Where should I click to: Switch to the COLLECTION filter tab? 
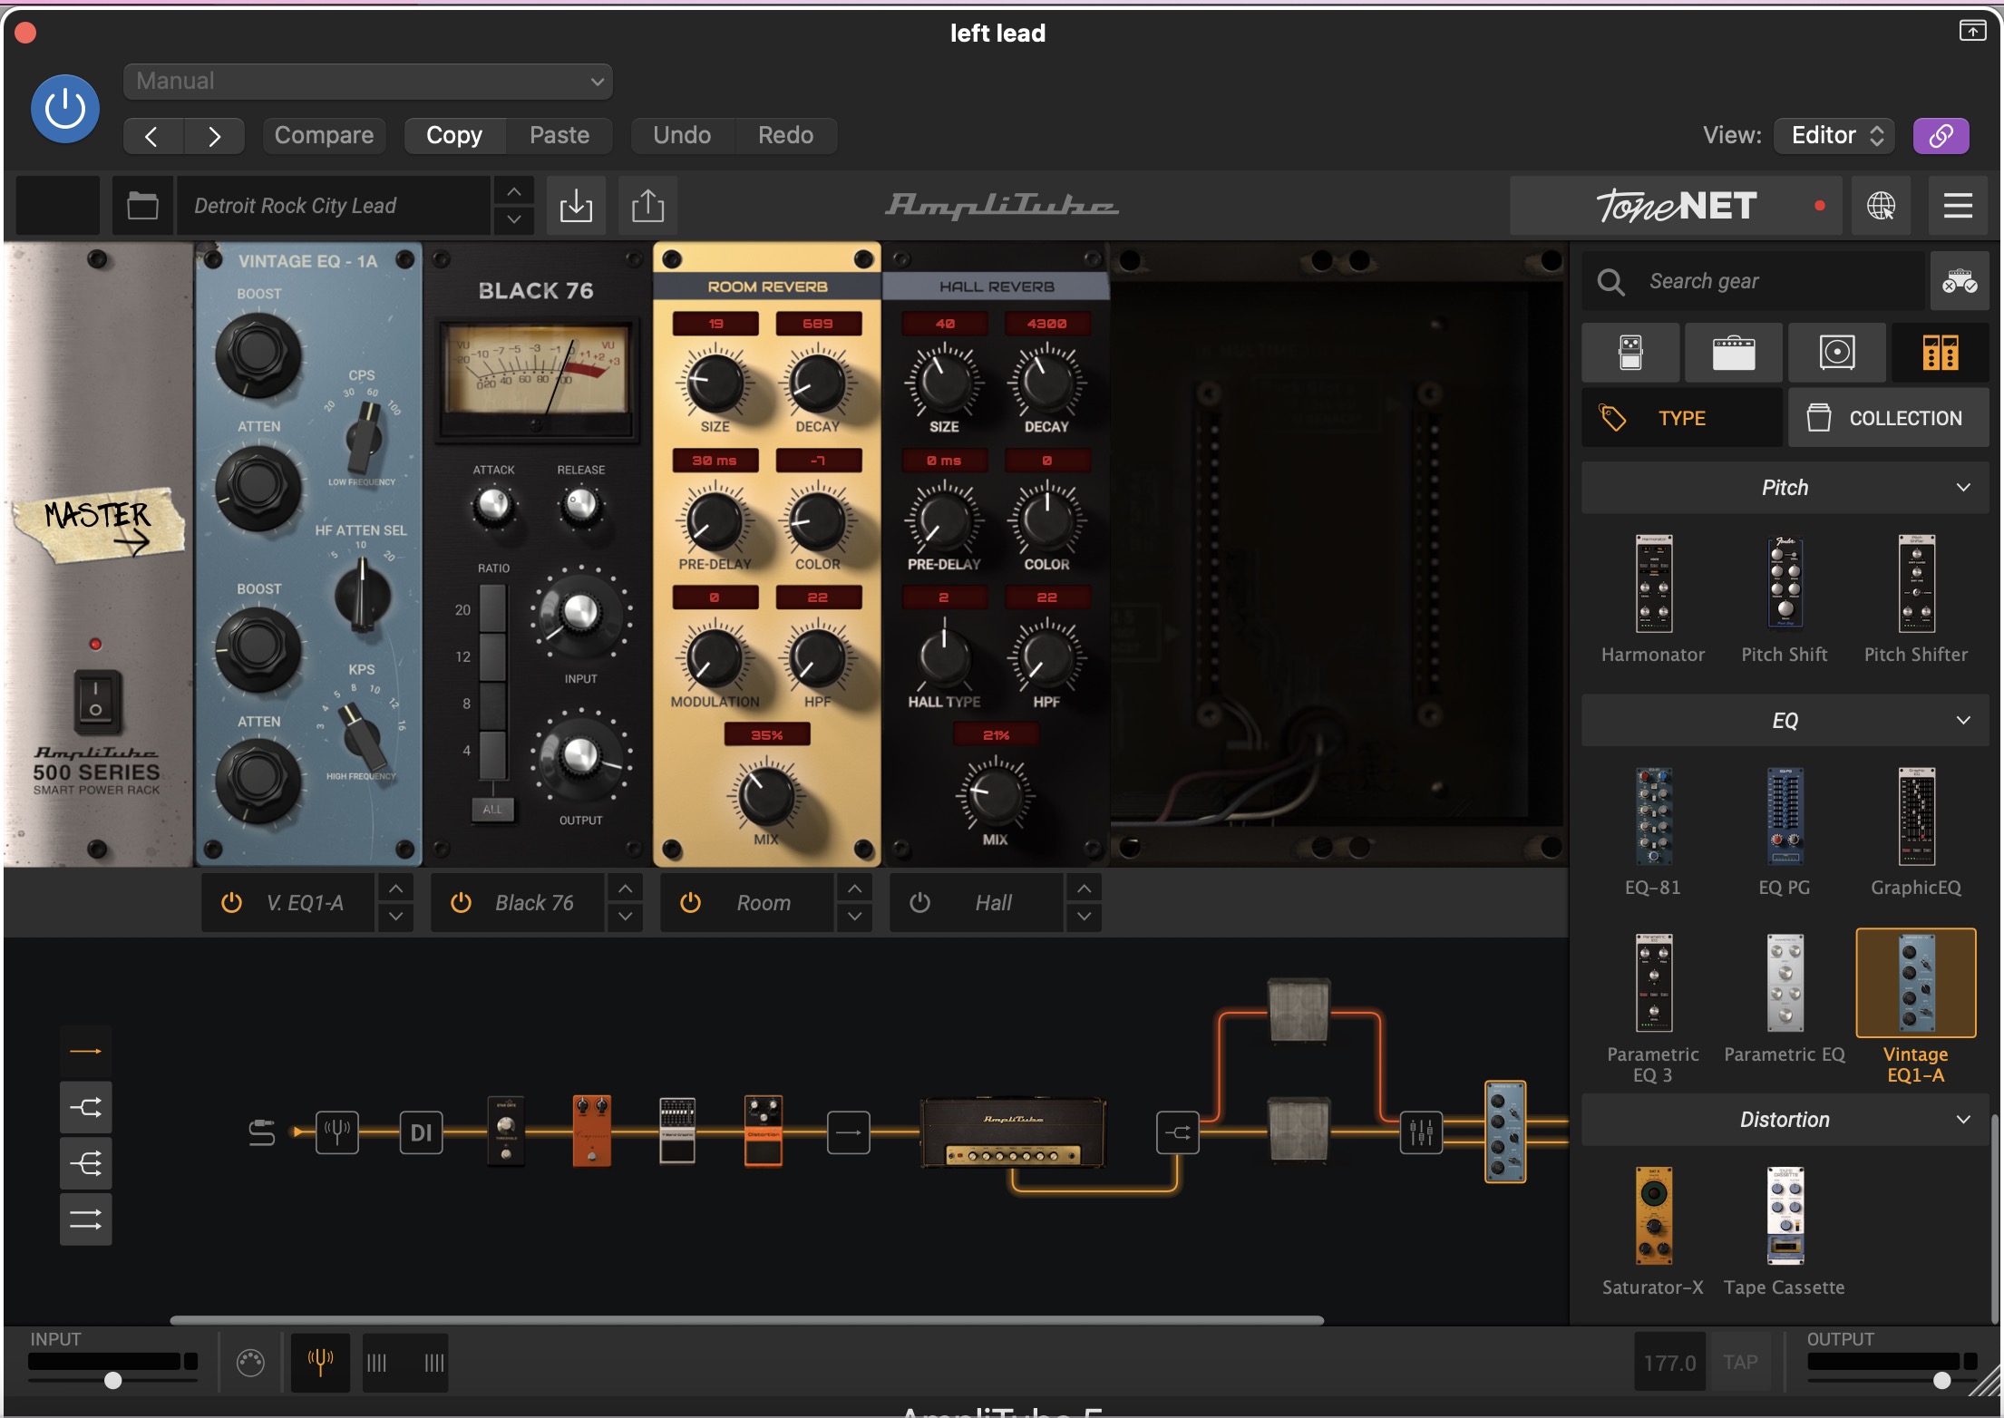point(1889,418)
